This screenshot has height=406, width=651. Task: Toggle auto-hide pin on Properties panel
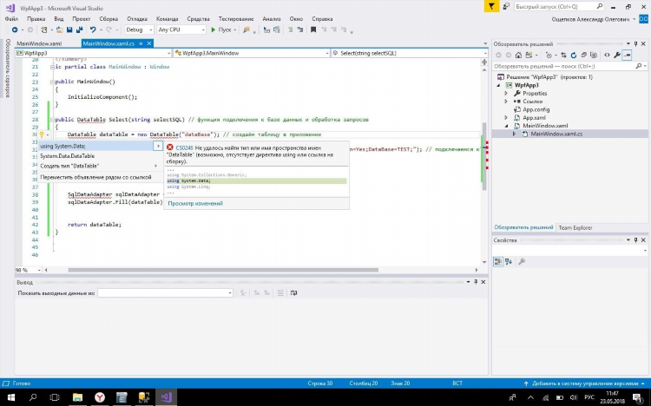(x=635, y=240)
